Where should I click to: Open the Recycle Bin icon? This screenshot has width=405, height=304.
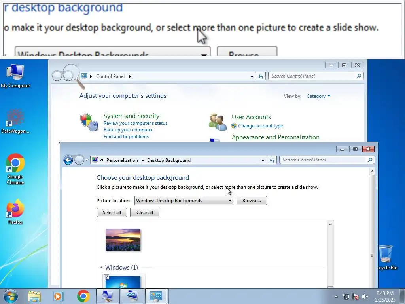point(387,257)
